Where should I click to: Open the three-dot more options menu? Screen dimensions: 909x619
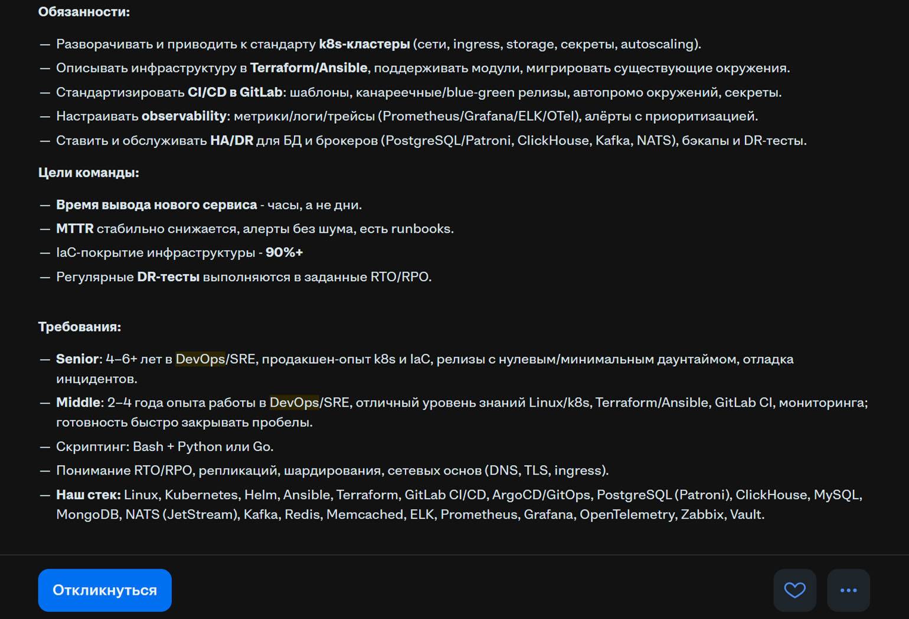tap(848, 590)
